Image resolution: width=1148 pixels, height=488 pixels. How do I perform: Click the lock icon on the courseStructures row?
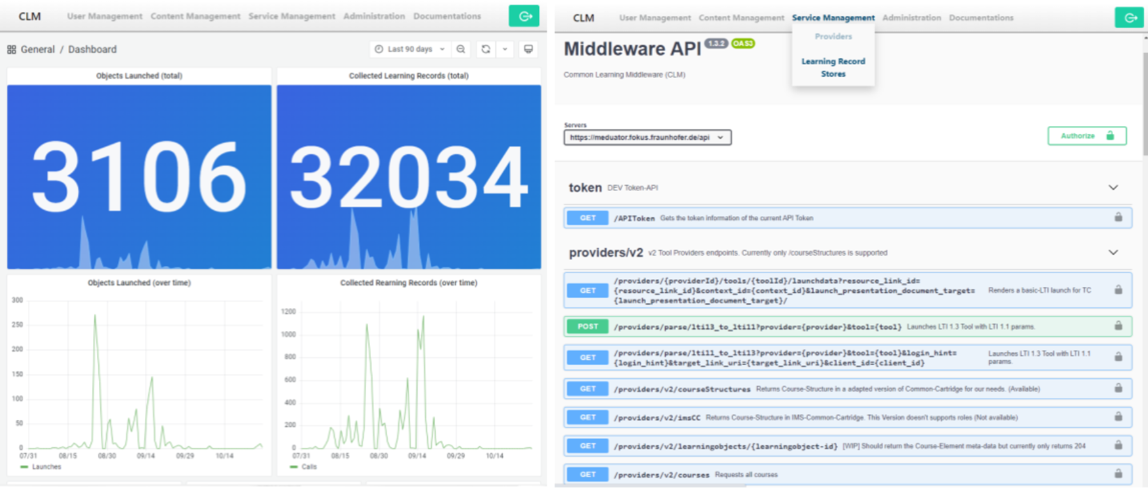click(1118, 388)
